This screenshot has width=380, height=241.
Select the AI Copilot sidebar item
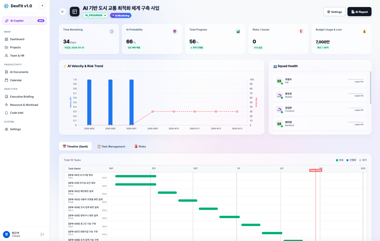point(24,21)
